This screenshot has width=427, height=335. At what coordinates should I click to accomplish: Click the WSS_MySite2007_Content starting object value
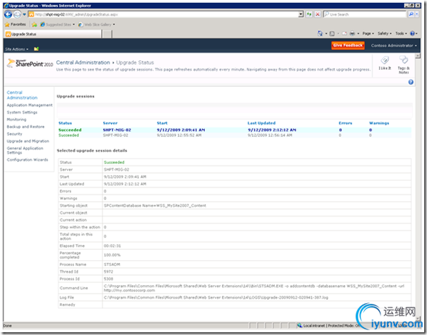coord(155,206)
